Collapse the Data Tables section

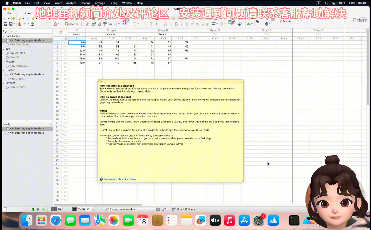pyautogui.click(x=4, y=36)
